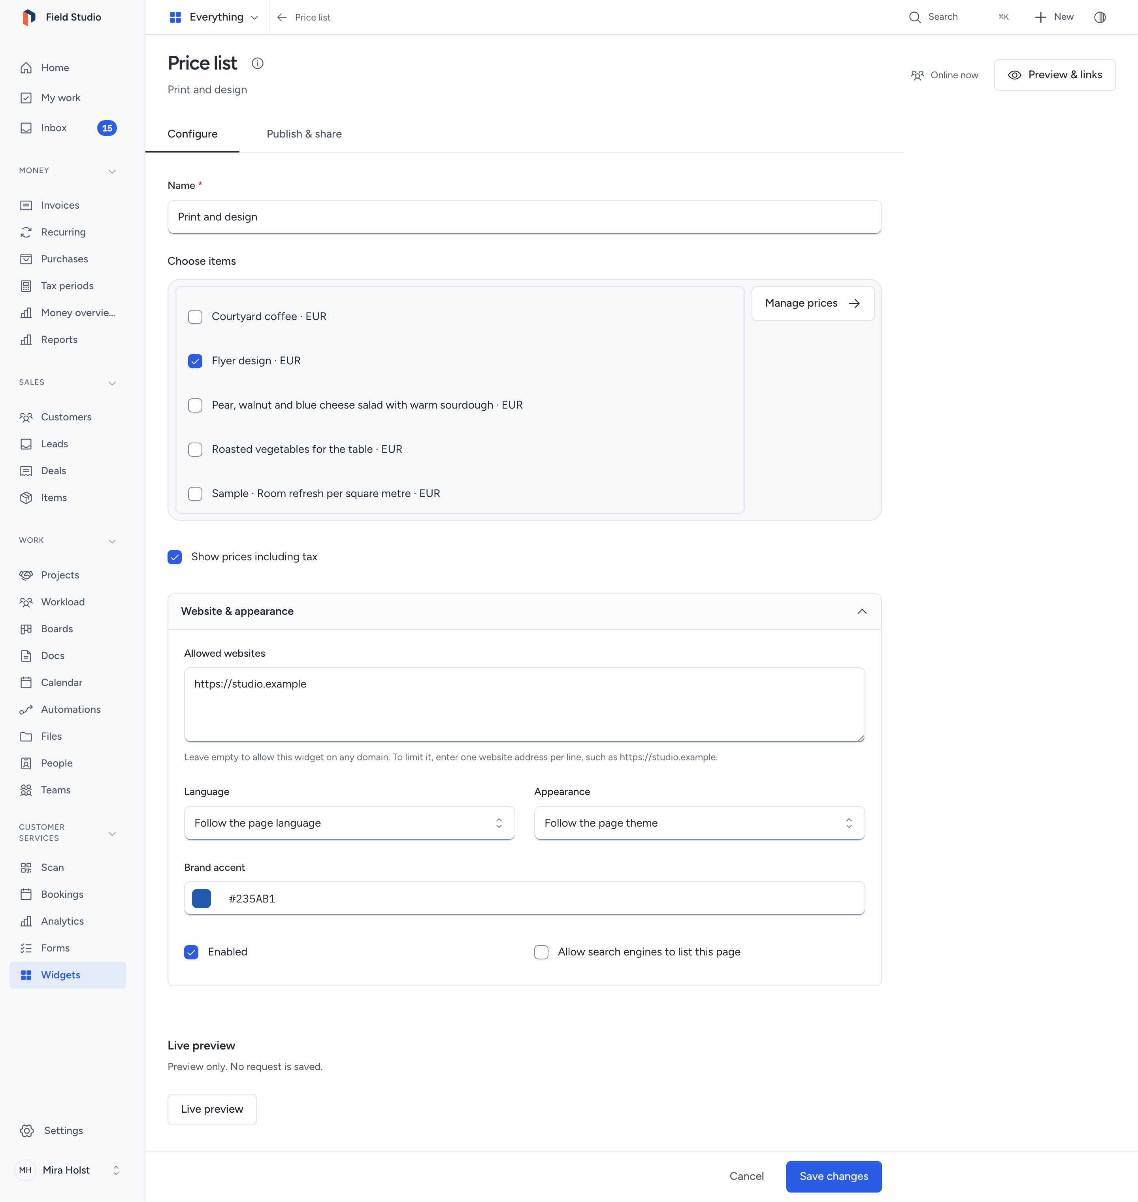Click Save changes

pyautogui.click(x=833, y=1177)
